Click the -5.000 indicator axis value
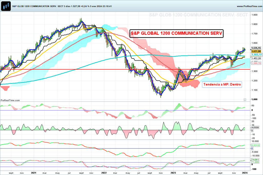 click(255, 152)
